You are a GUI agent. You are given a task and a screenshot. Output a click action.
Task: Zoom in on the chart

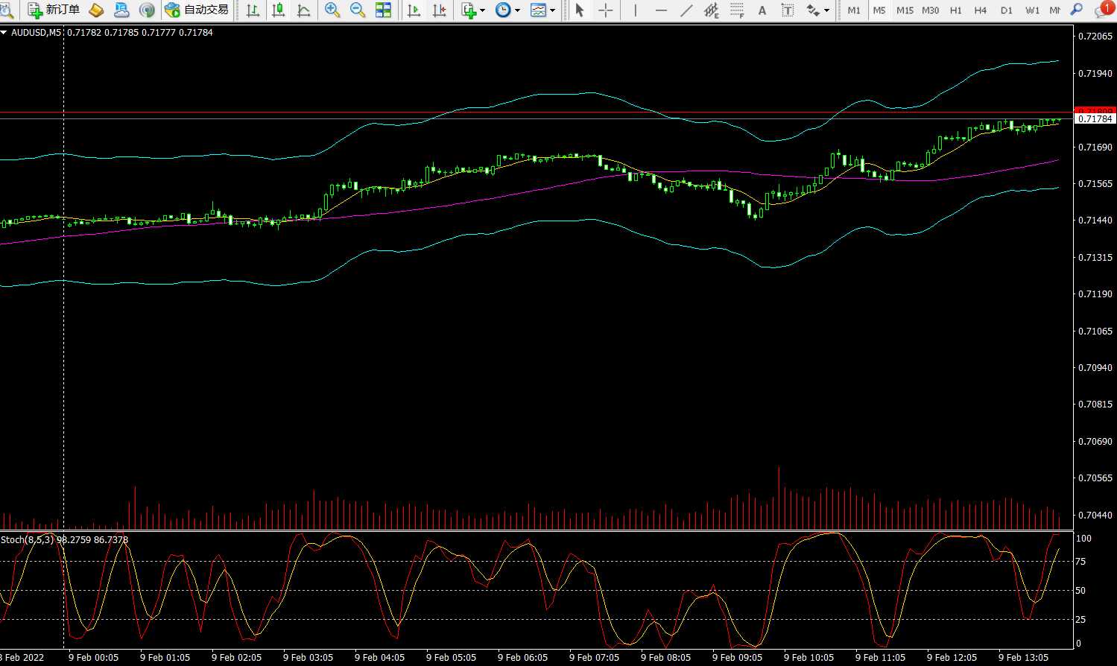(x=332, y=10)
